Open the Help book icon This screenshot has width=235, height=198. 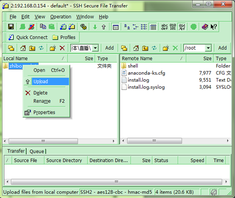coord(205,27)
